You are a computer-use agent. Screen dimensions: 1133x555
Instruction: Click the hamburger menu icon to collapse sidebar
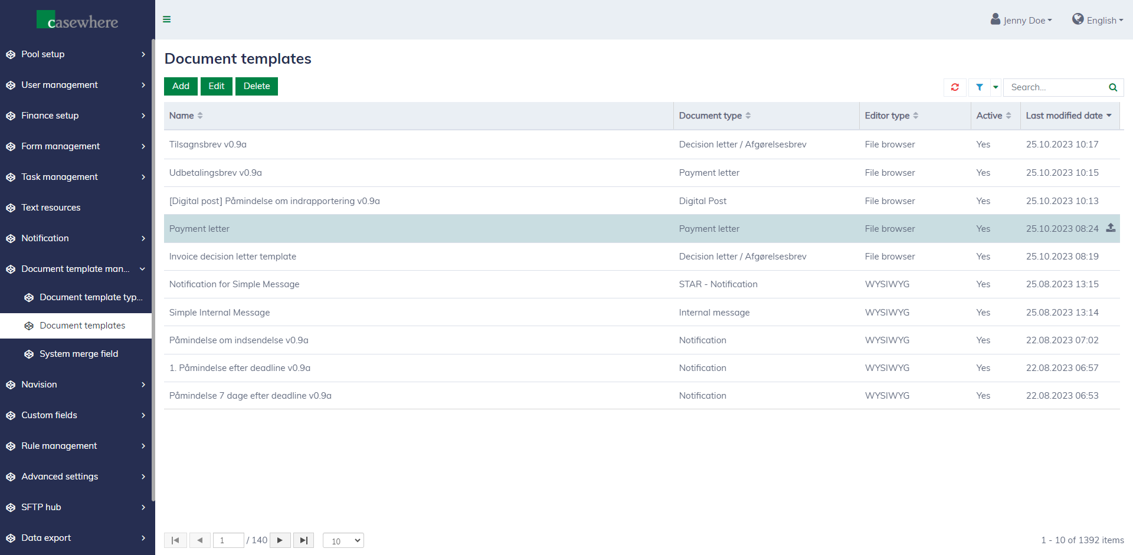(x=167, y=19)
